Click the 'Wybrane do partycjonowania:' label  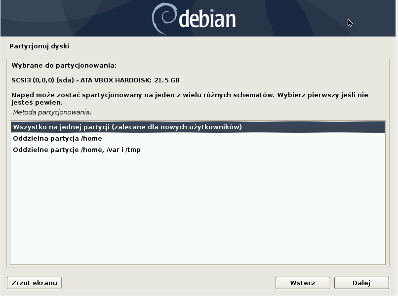pos(64,65)
